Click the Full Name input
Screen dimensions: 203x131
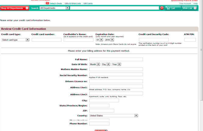point(116,59)
